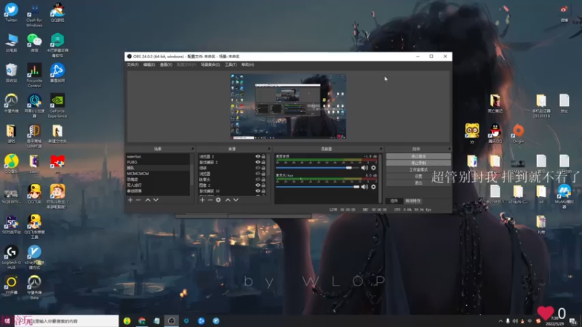Click the 停止录制 button

pos(418,163)
